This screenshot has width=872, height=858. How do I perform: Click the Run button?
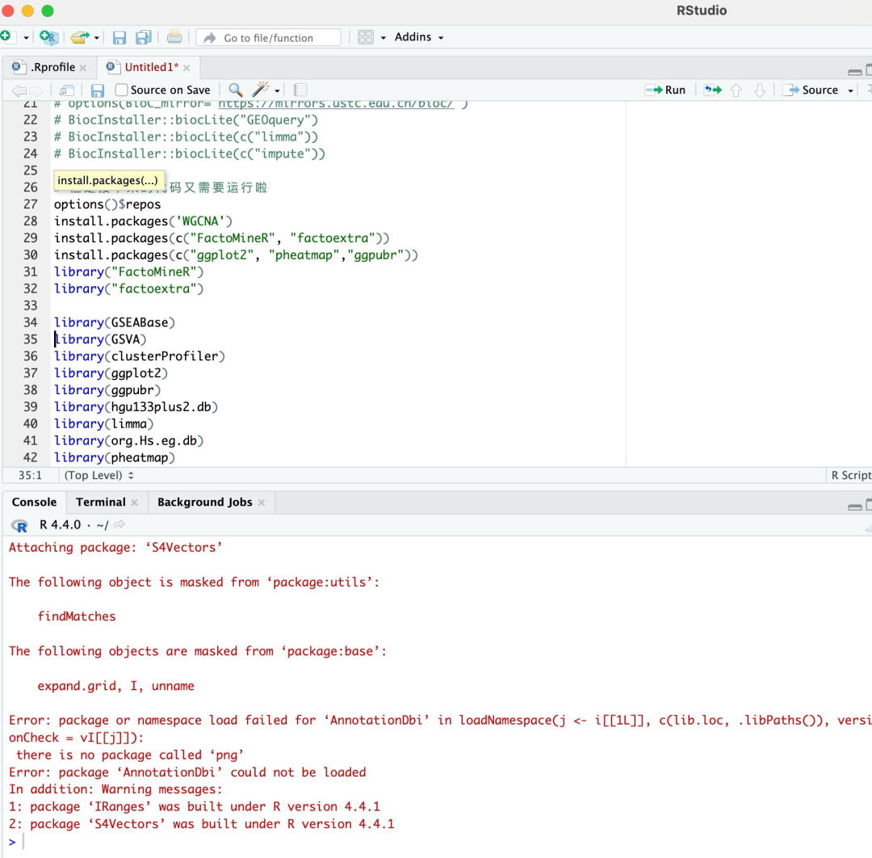pos(665,90)
